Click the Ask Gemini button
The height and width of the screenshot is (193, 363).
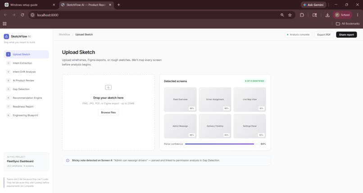pyautogui.click(x=313, y=5)
